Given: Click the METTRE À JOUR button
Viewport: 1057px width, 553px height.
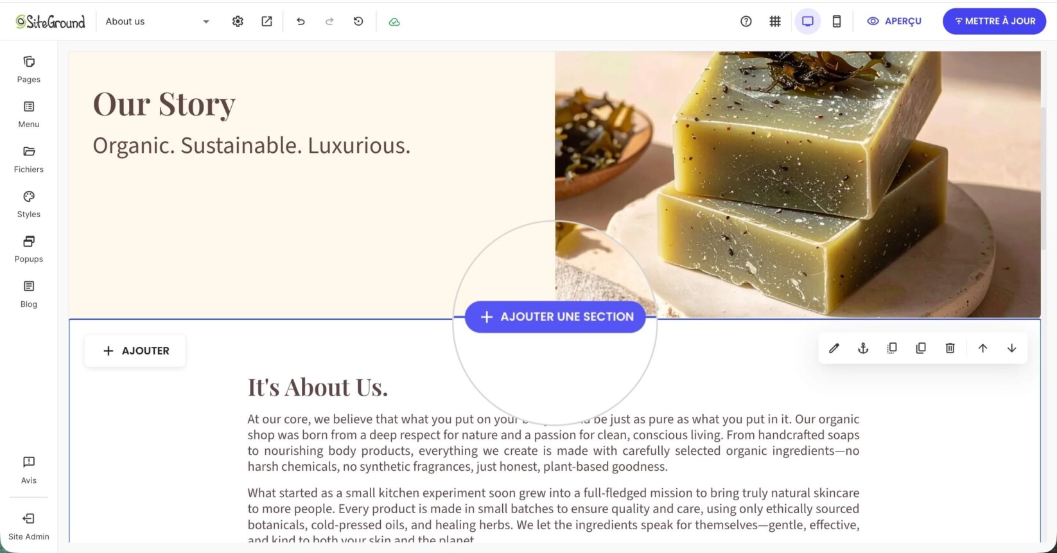Looking at the screenshot, I should coord(994,21).
